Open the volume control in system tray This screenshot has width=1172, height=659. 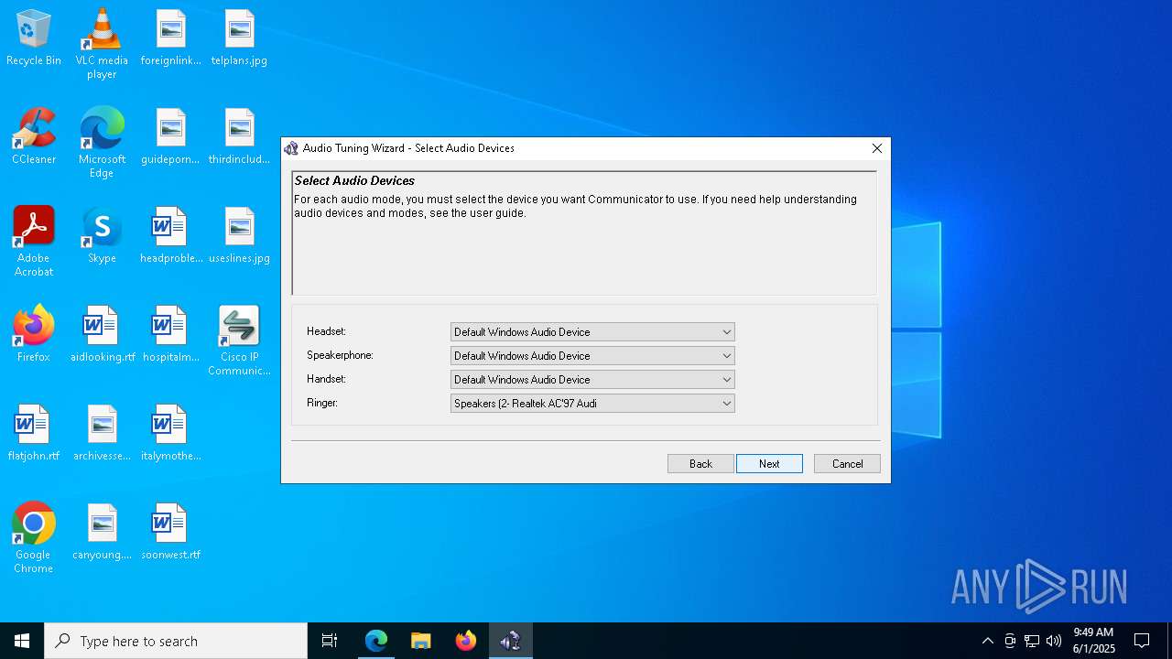(x=1054, y=641)
